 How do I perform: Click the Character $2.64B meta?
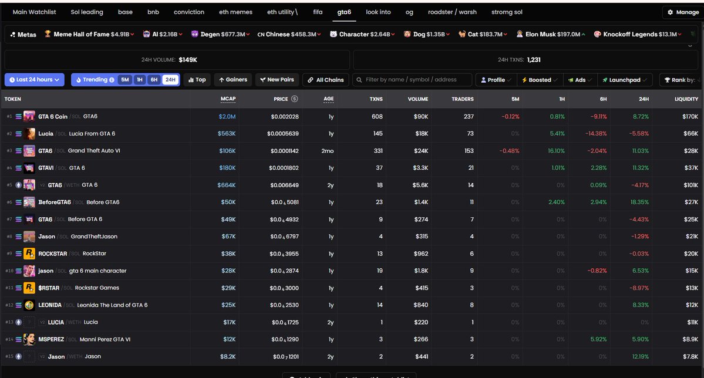tap(362, 34)
